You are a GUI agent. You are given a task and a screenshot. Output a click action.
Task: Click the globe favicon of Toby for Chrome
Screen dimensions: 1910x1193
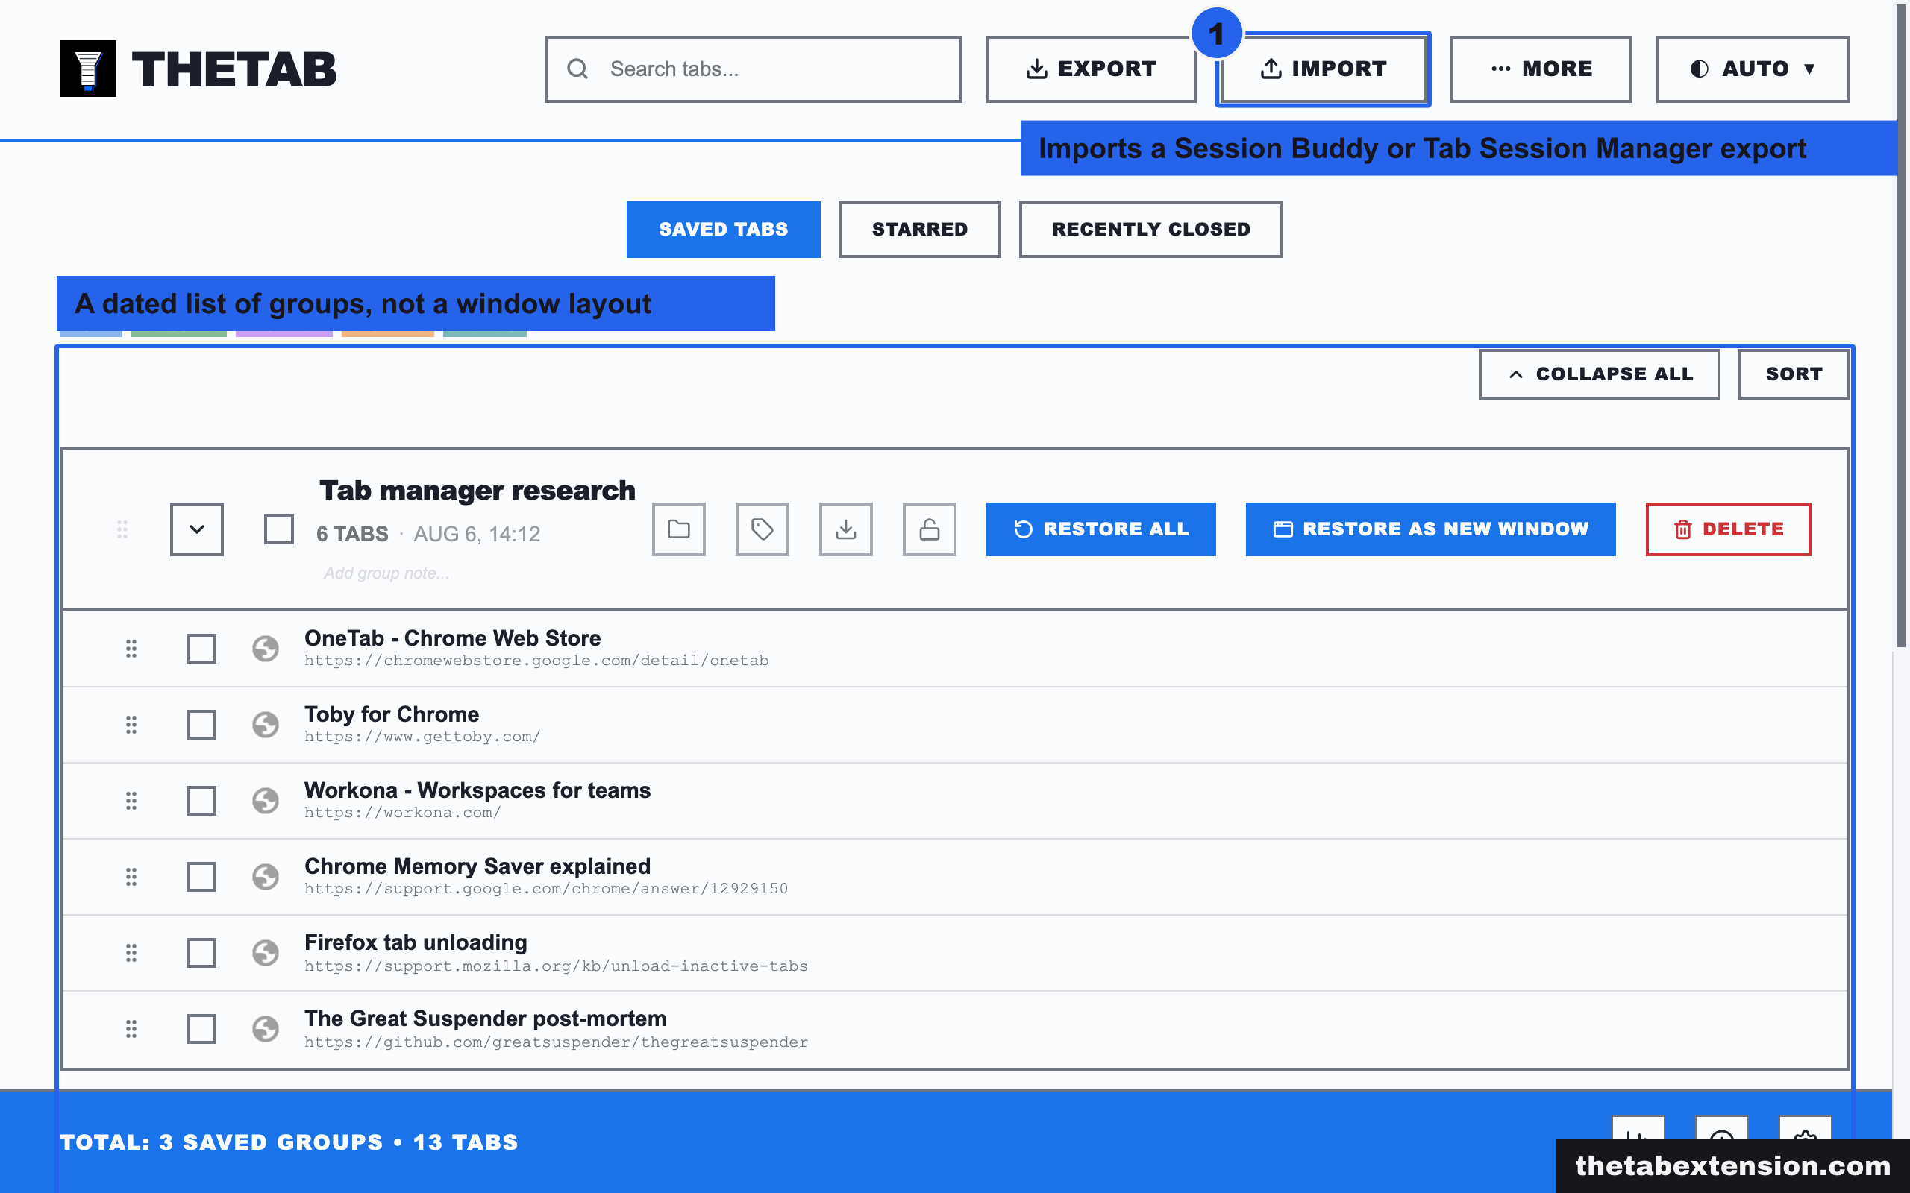pos(265,724)
